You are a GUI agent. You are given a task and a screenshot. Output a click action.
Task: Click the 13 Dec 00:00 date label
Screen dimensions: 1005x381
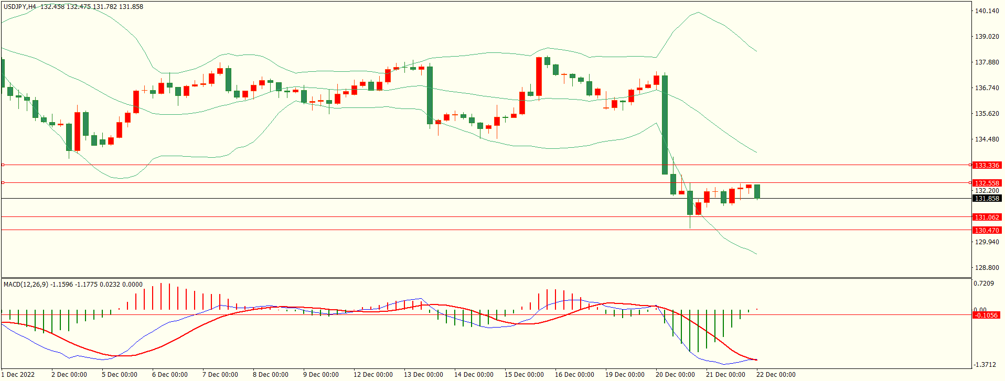click(423, 374)
